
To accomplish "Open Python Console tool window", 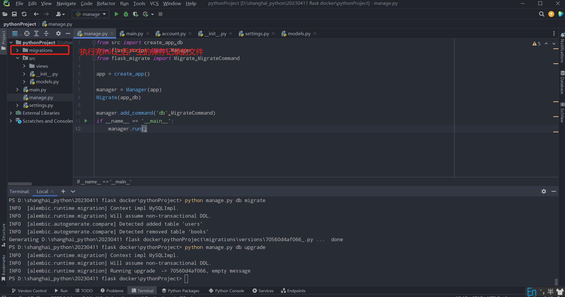I will coord(226,291).
